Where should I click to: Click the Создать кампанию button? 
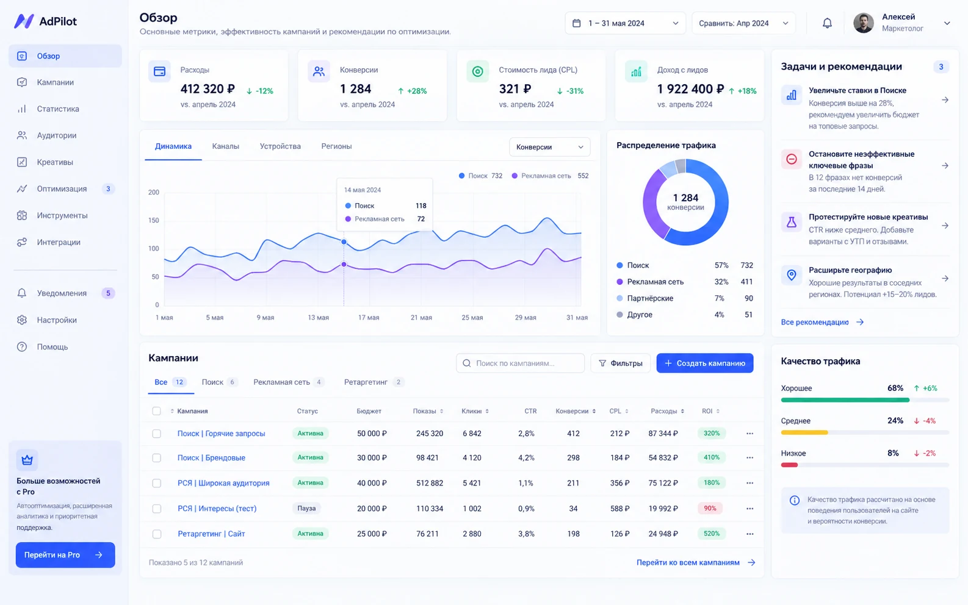coord(705,363)
